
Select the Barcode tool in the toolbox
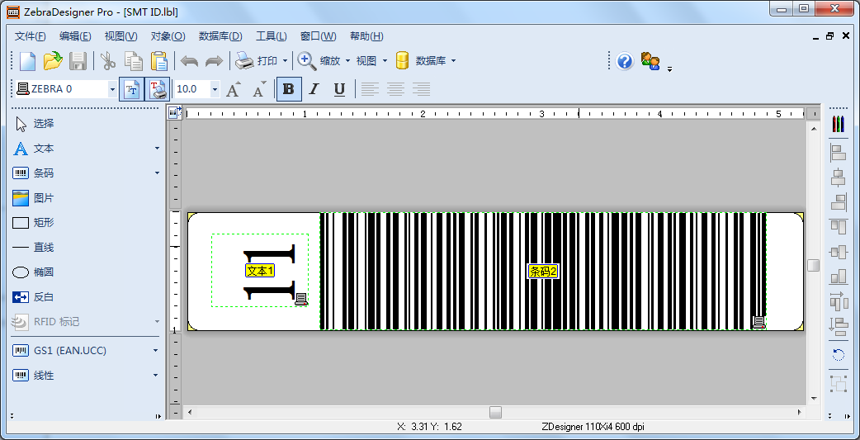point(43,173)
